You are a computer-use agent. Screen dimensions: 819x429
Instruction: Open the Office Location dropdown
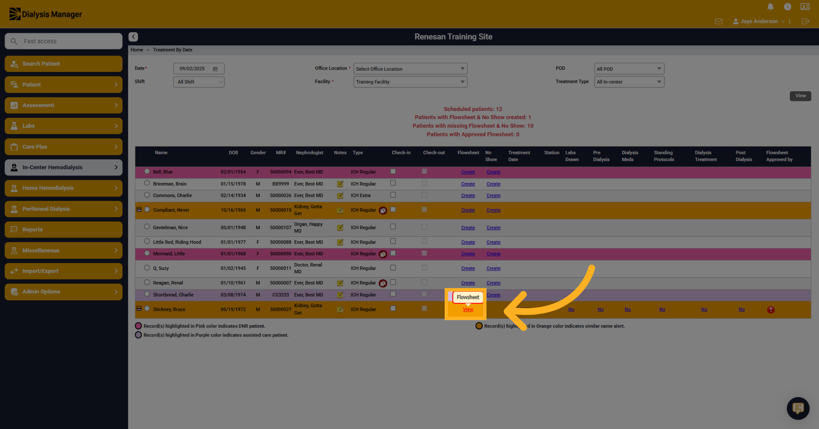410,69
